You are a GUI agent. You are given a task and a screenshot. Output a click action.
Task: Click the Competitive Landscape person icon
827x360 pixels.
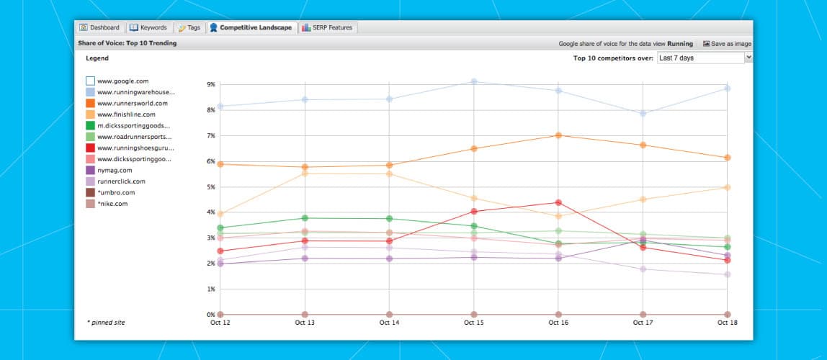point(213,28)
